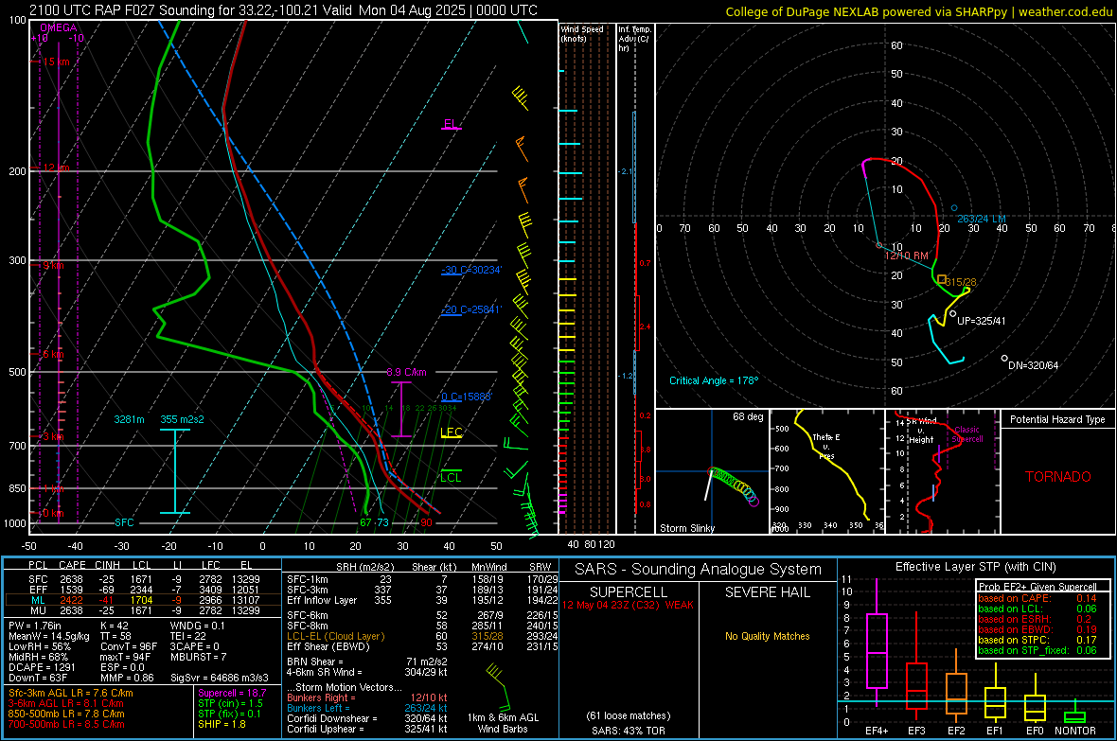Image resolution: width=1117 pixels, height=741 pixels.
Task: Click the College of DuPage NEXLAB credit
Action: [x=919, y=11]
